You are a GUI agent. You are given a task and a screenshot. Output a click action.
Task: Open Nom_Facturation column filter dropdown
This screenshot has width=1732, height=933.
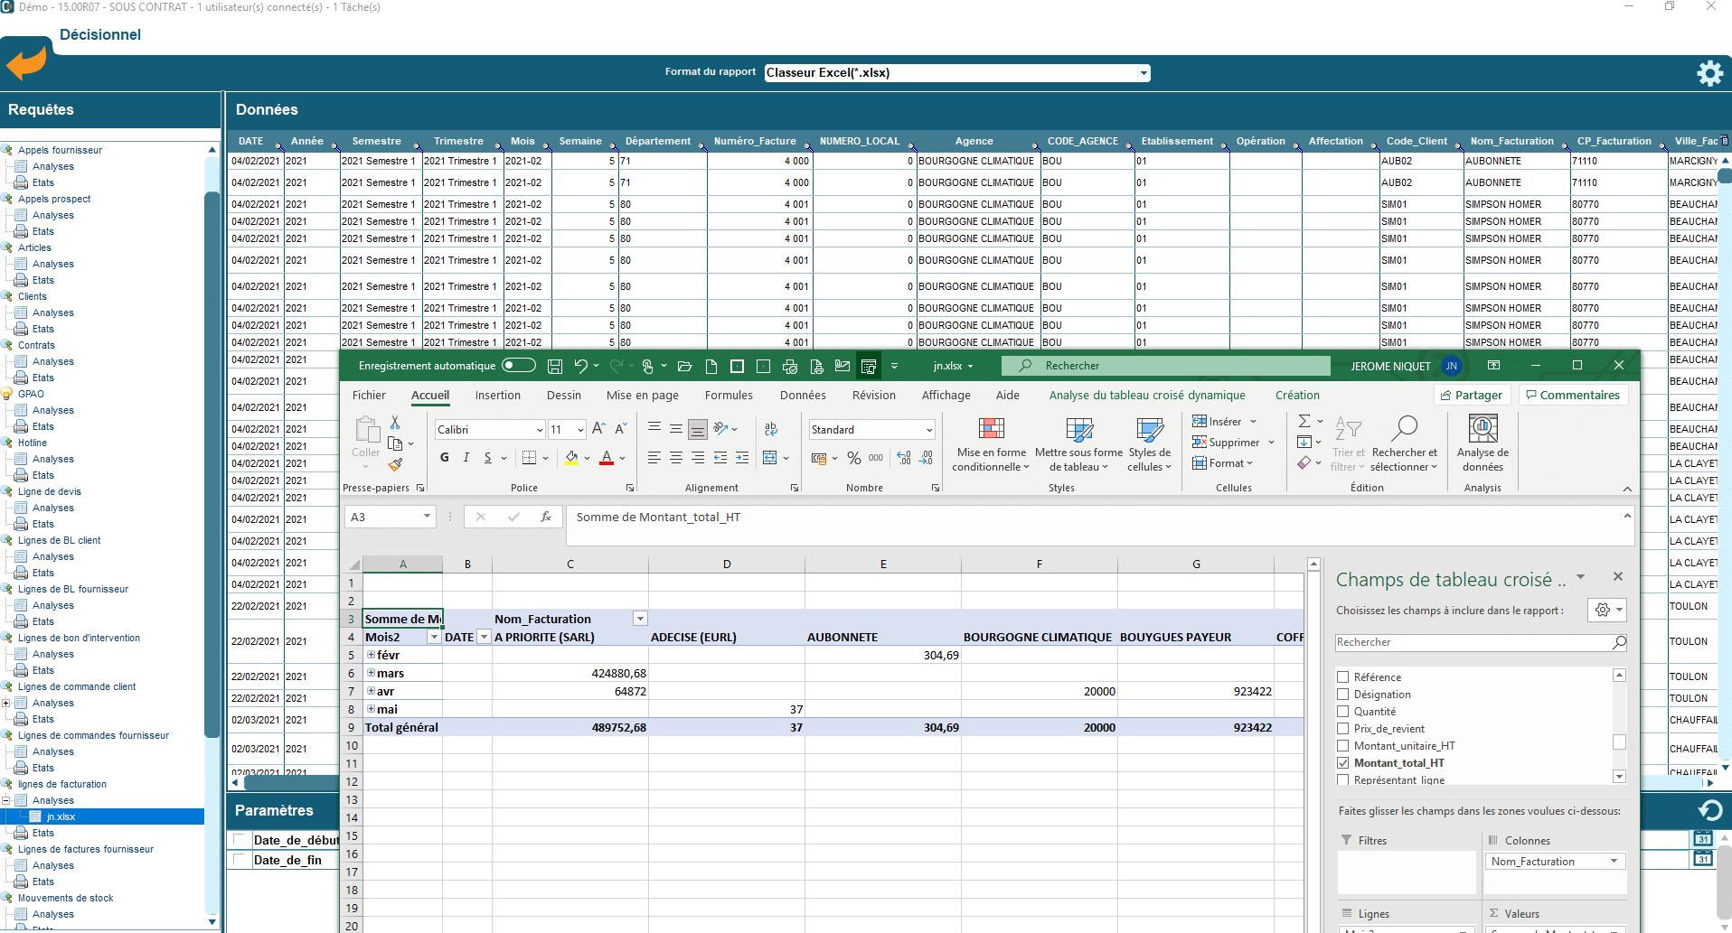[x=640, y=619]
